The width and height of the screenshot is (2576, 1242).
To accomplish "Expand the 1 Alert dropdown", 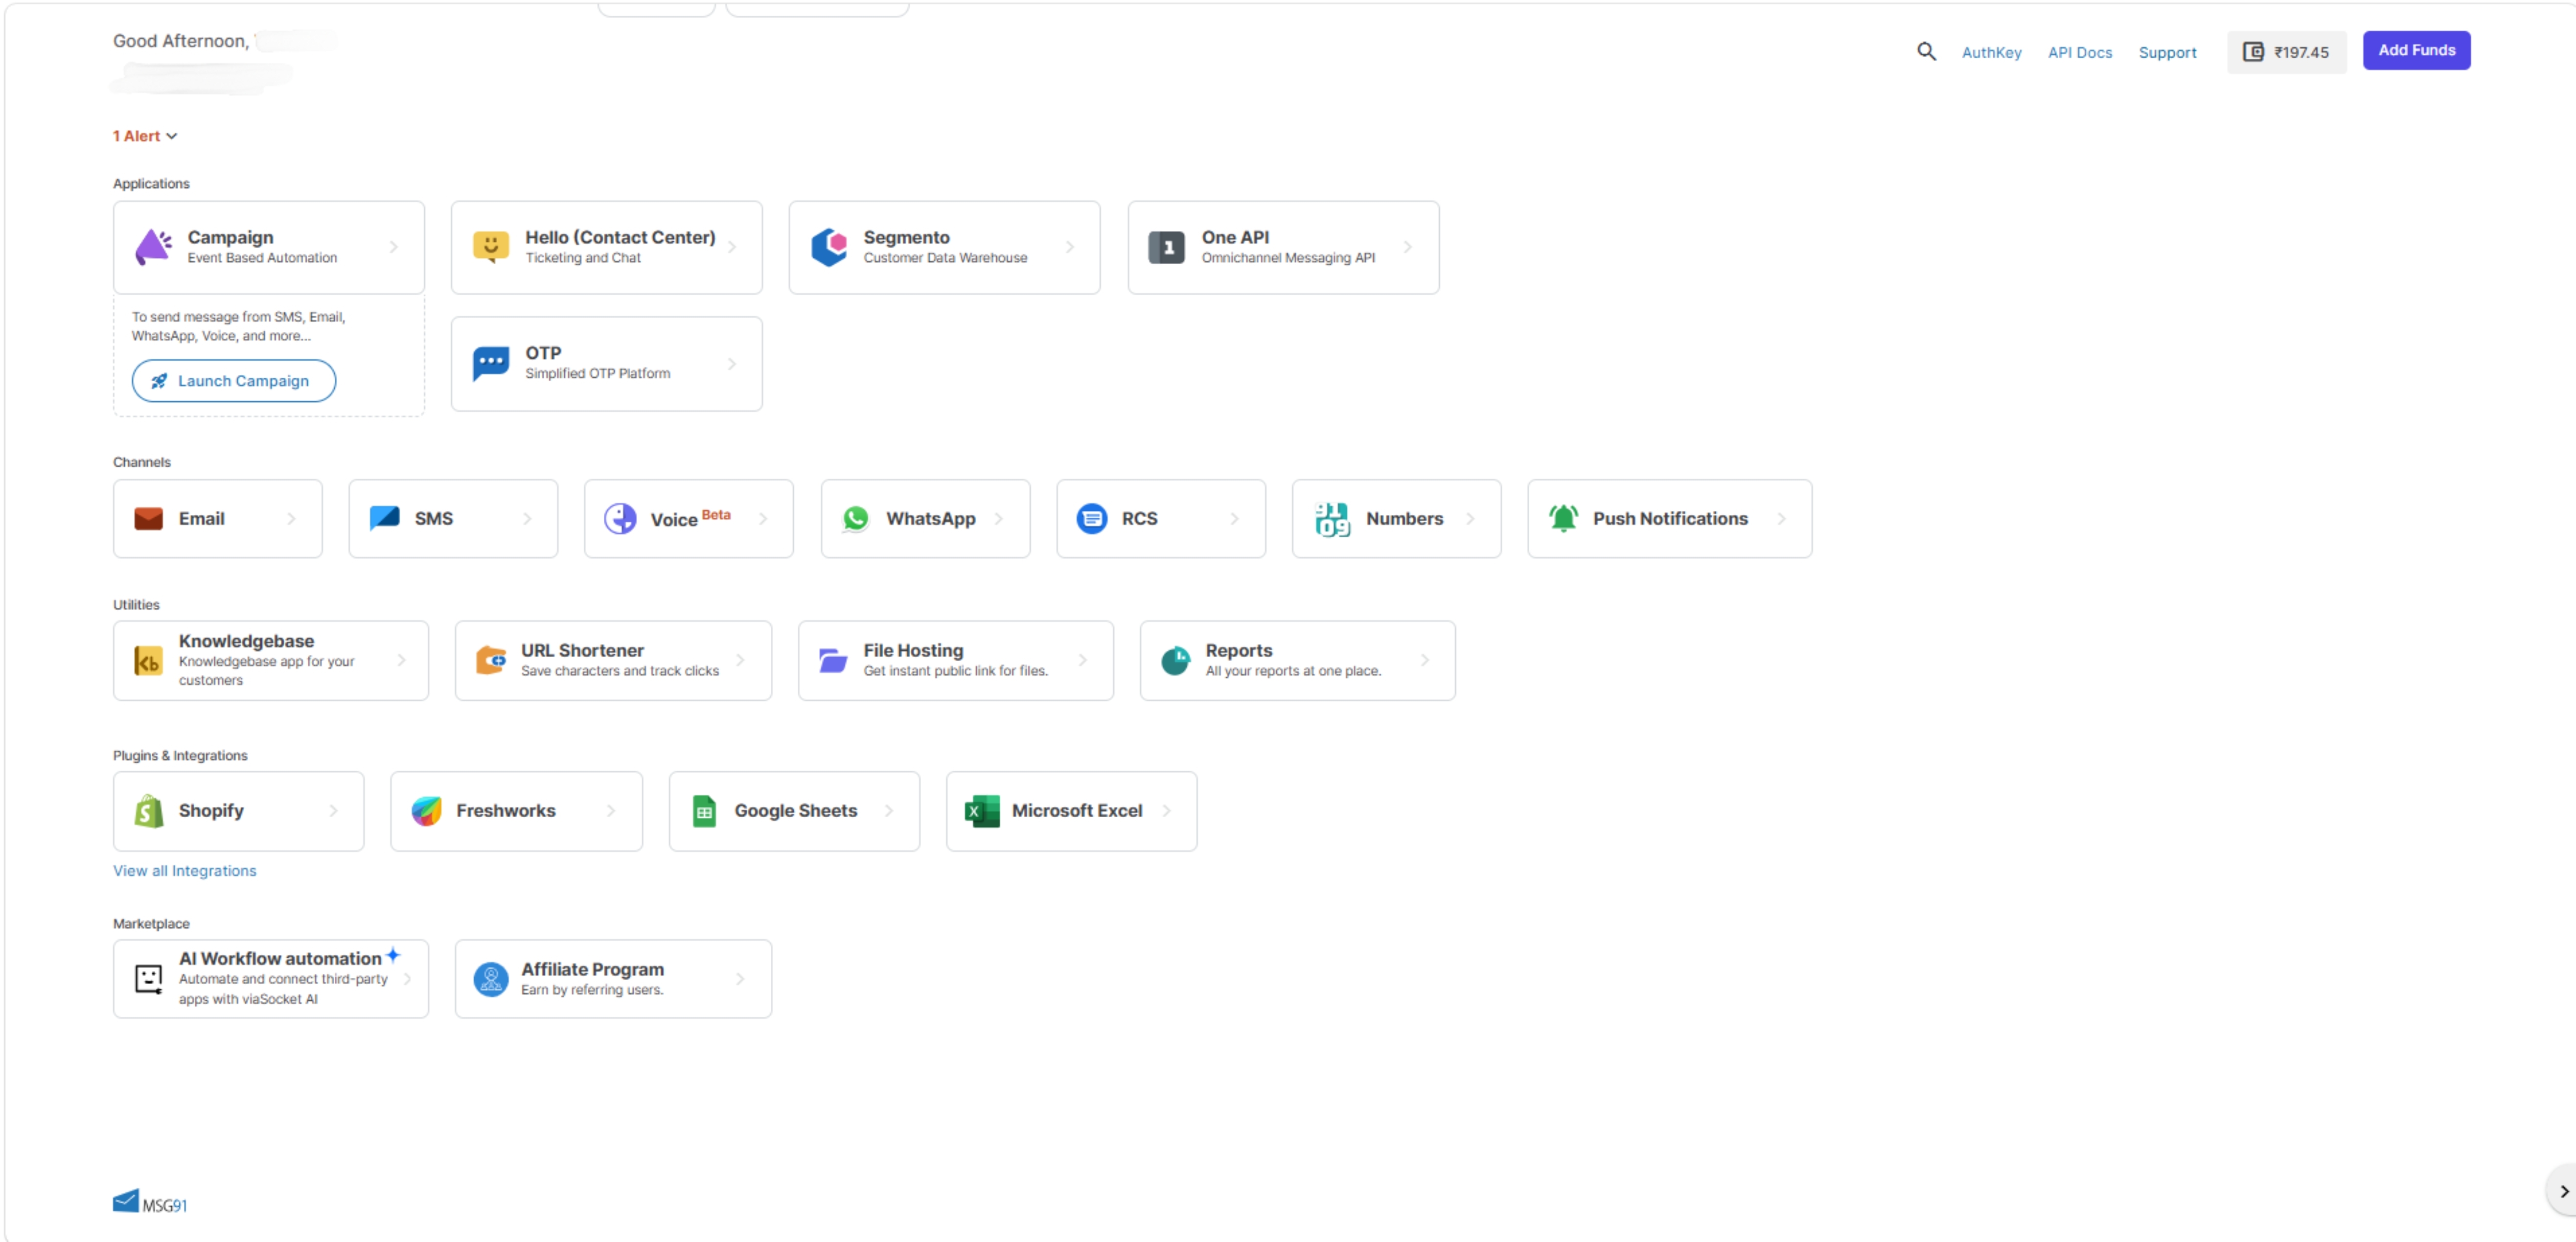I will [x=144, y=136].
